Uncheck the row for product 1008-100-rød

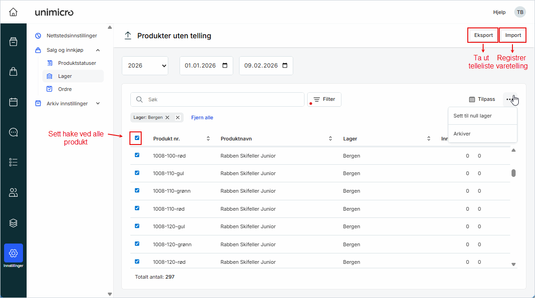coord(137,155)
